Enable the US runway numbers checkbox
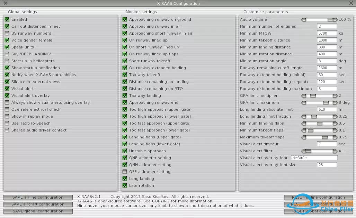Screen dimensions: 356x218 7,34
